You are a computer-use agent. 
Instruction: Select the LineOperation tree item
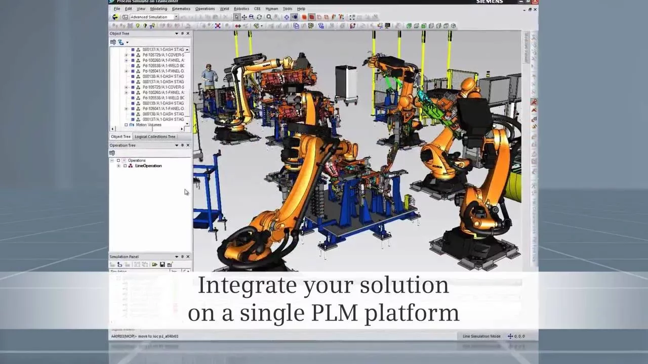(x=148, y=166)
